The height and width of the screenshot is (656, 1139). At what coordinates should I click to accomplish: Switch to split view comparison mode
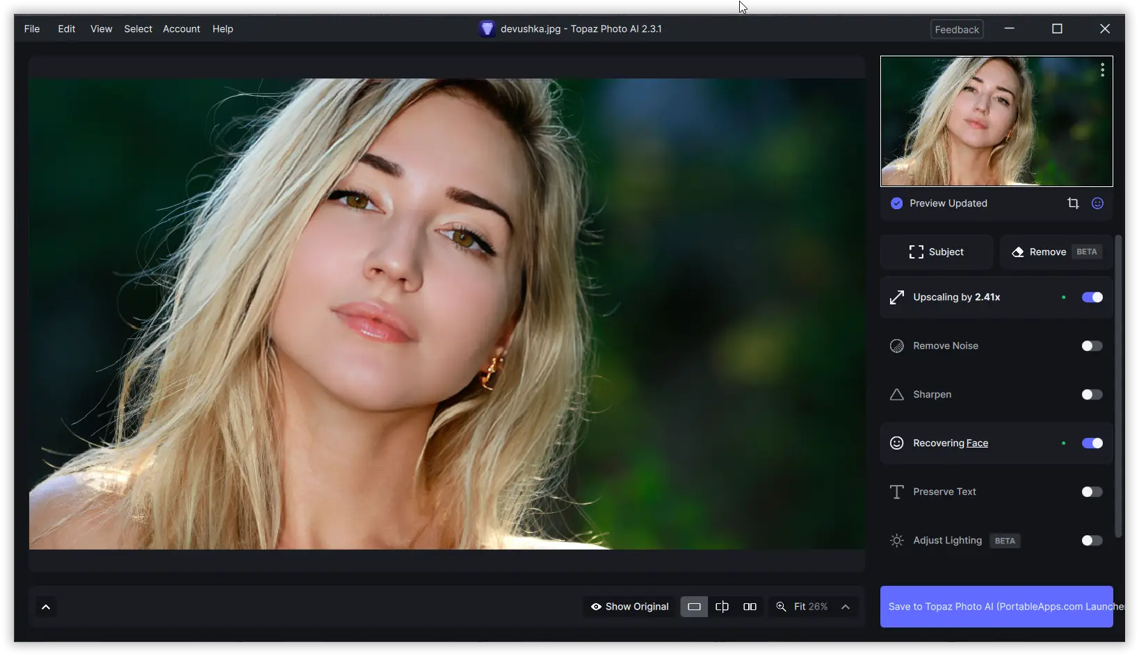click(722, 606)
